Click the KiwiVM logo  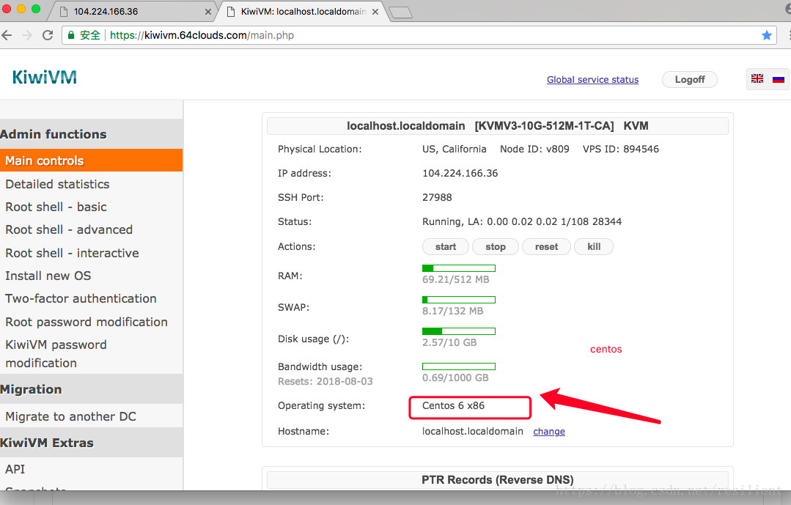pos(45,77)
